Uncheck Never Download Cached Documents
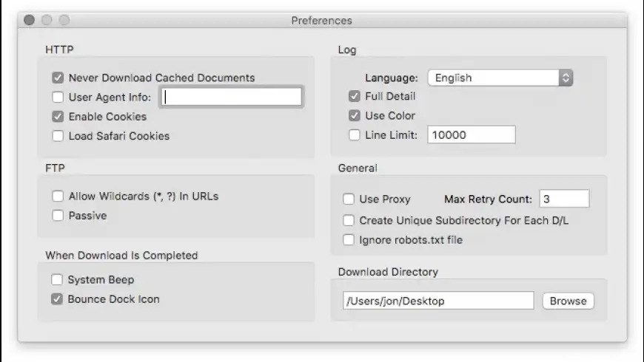 (58, 78)
